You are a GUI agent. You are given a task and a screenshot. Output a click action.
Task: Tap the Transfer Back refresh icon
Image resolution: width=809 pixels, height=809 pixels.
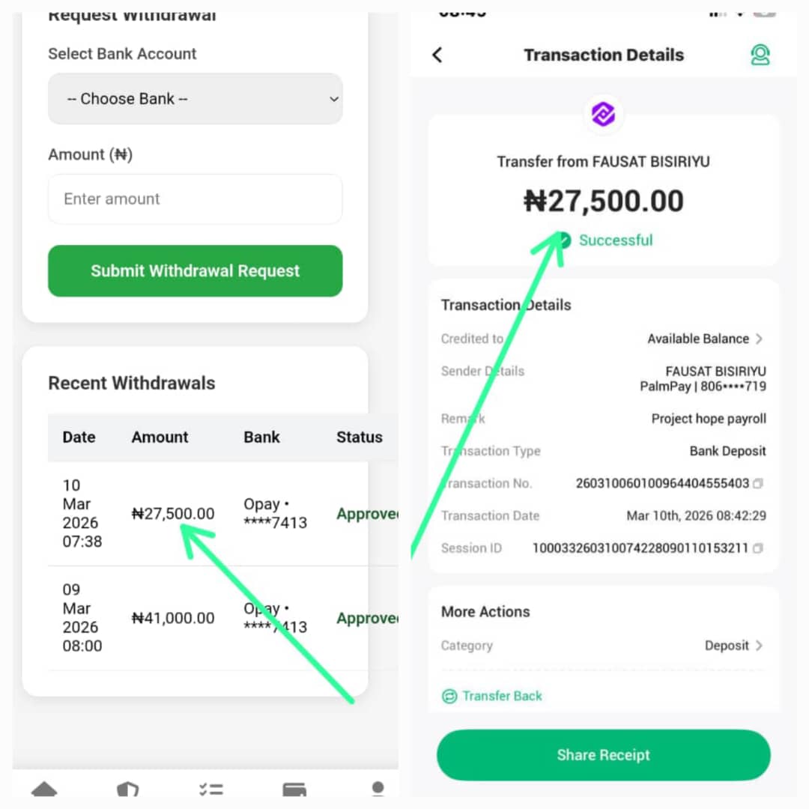tap(449, 696)
